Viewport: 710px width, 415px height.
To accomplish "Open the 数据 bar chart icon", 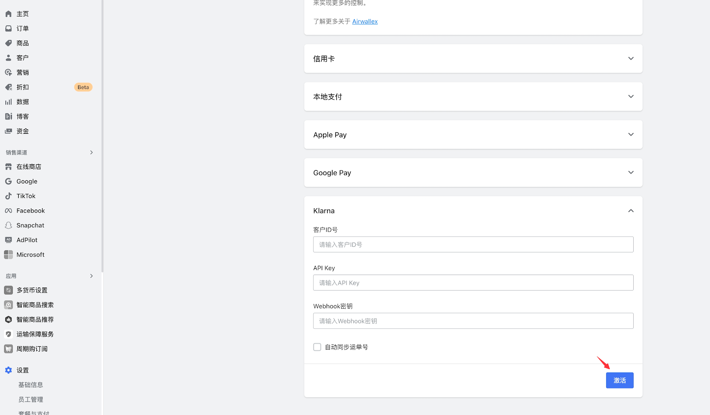I will [8, 102].
